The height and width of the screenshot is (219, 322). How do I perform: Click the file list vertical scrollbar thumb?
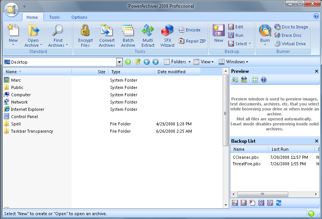pos(225,110)
